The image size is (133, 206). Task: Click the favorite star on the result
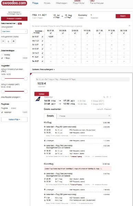coord(32,75)
